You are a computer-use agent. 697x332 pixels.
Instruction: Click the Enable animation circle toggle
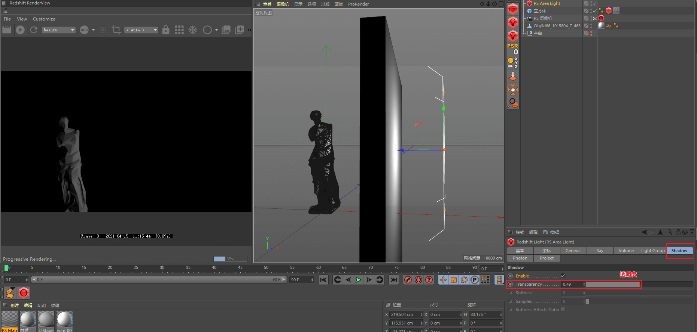(510, 276)
